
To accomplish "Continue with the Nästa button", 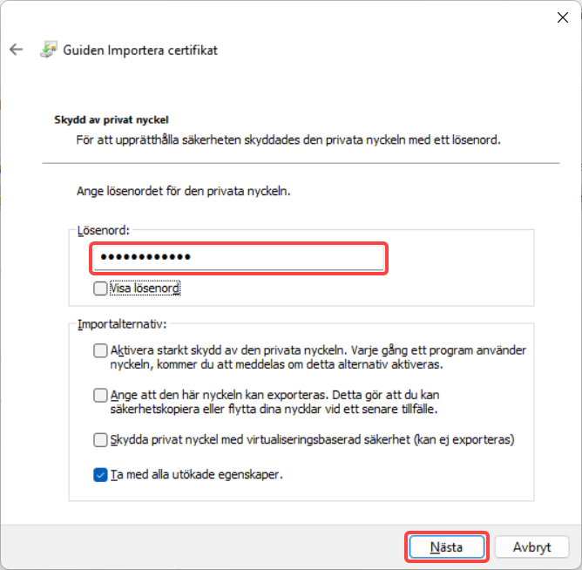I will click(447, 546).
